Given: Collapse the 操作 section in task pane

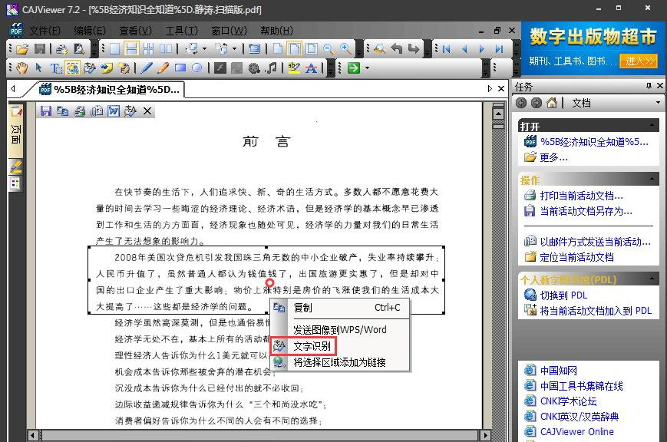Looking at the screenshot, I should pos(652,179).
